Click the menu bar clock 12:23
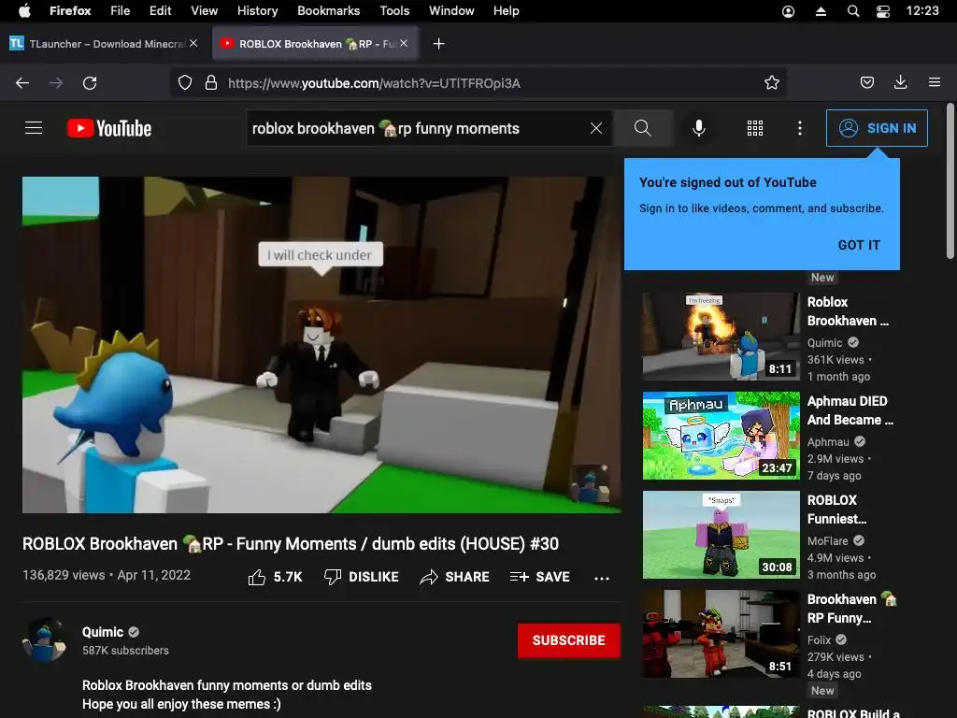The width and height of the screenshot is (957, 718). pyautogui.click(x=922, y=10)
